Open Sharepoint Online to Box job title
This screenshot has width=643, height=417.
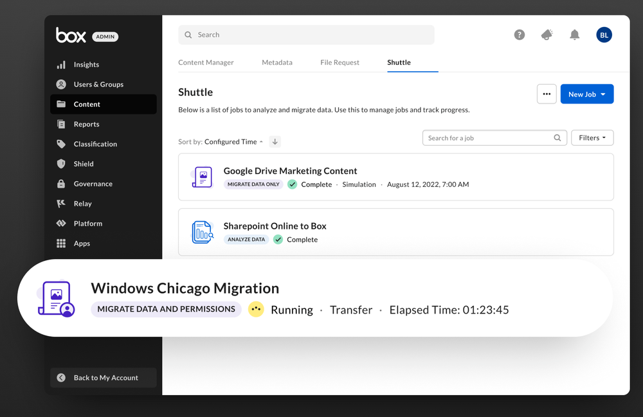[x=275, y=226]
